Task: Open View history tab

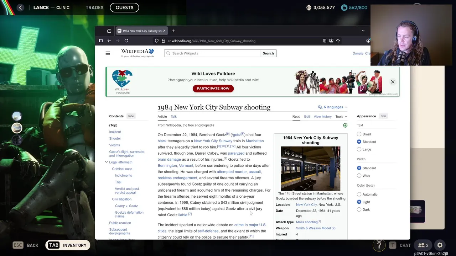Action: [x=322, y=117]
